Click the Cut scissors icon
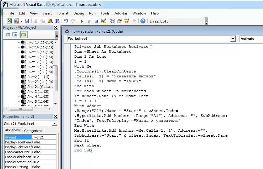The height and width of the screenshot is (169, 263). [36, 21]
